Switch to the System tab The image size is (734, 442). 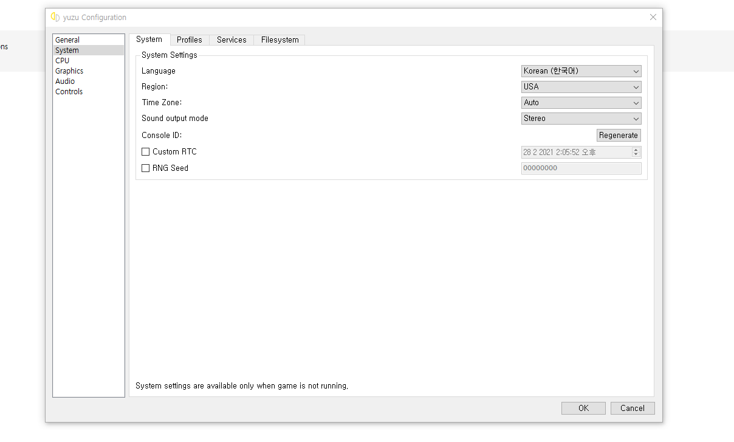[149, 40]
